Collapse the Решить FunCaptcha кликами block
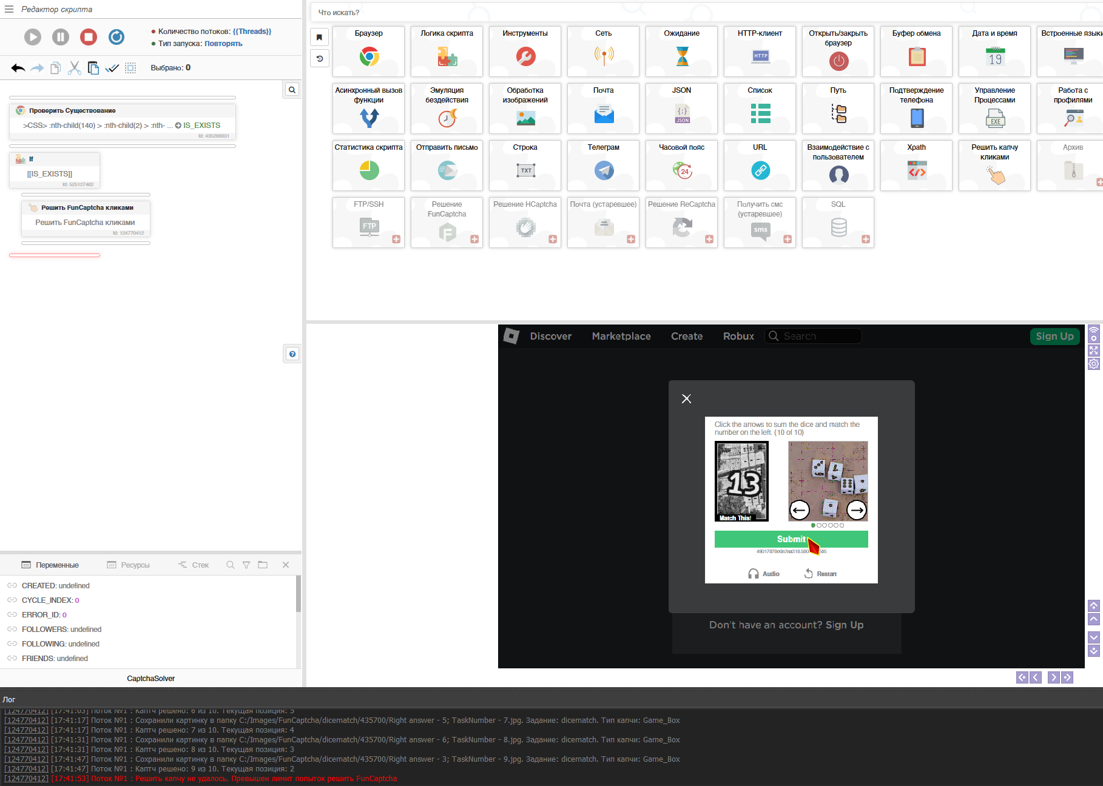Viewport: 1103px width, 786px height. pos(33,207)
